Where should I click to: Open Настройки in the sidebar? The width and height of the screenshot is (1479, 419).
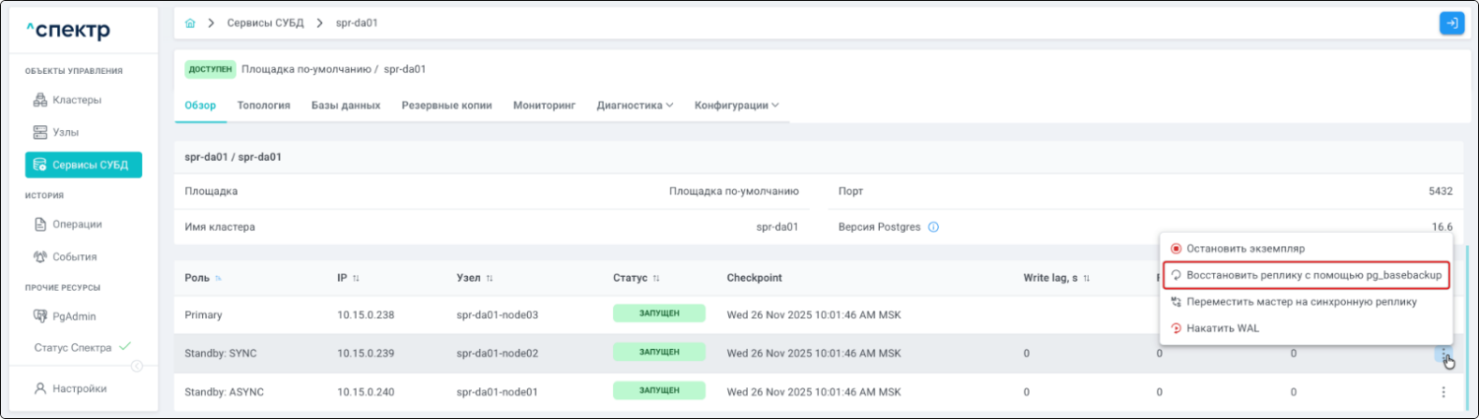click(80, 389)
